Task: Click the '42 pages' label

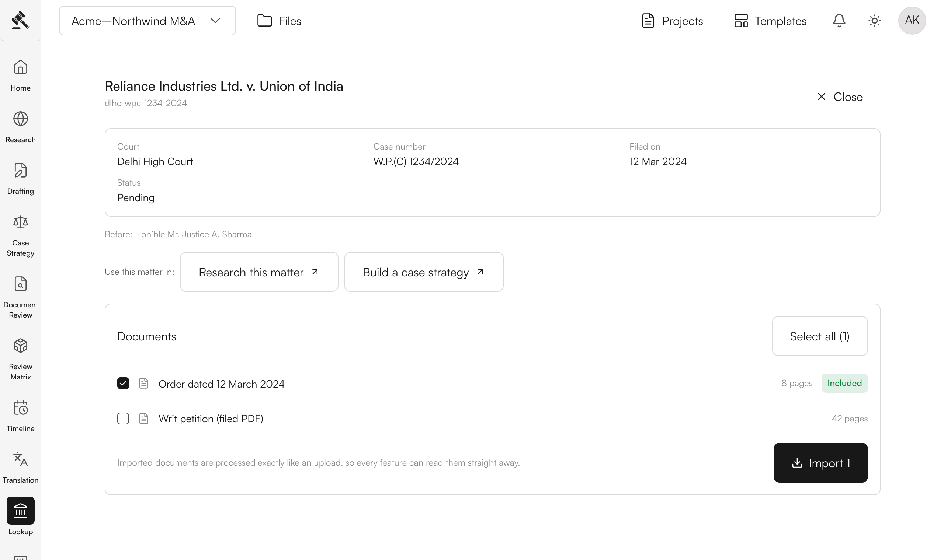Action: pos(850,419)
